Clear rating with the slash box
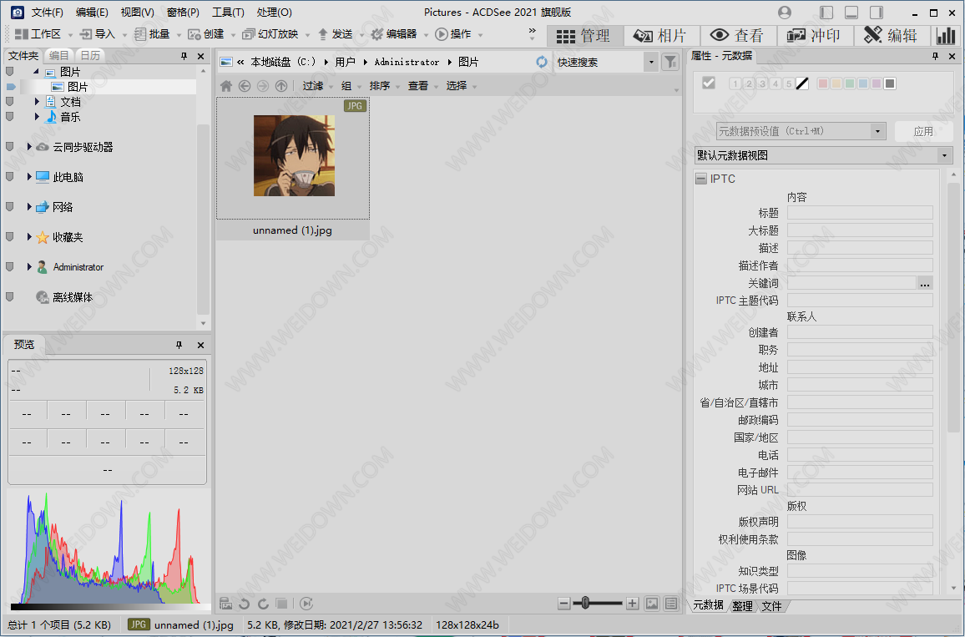The width and height of the screenshot is (965, 637). 802,83
